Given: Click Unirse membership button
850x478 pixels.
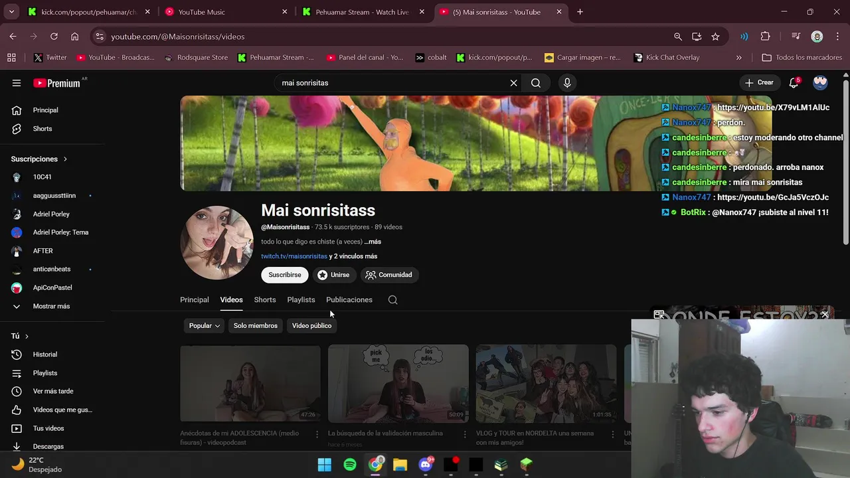Looking at the screenshot, I should (333, 275).
